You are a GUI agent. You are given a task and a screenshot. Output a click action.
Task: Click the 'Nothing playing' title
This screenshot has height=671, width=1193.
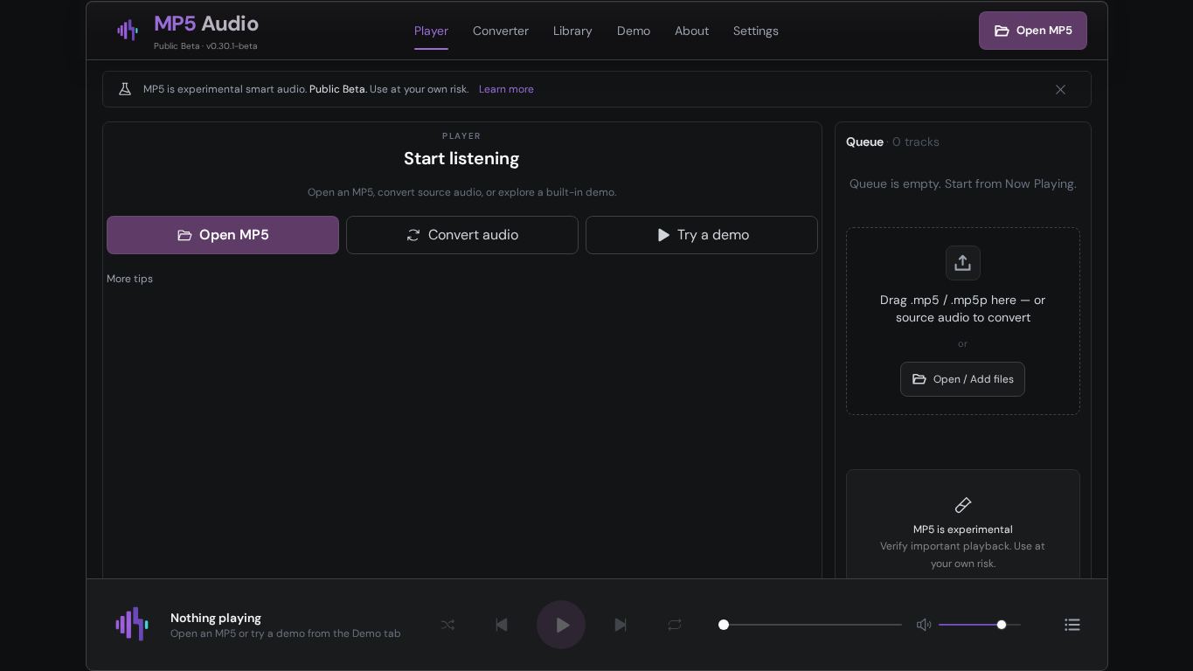pyautogui.click(x=216, y=618)
